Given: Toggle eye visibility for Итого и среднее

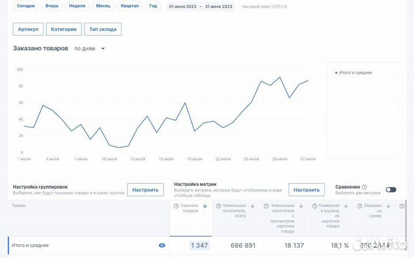Looking at the screenshot, I should (162, 245).
